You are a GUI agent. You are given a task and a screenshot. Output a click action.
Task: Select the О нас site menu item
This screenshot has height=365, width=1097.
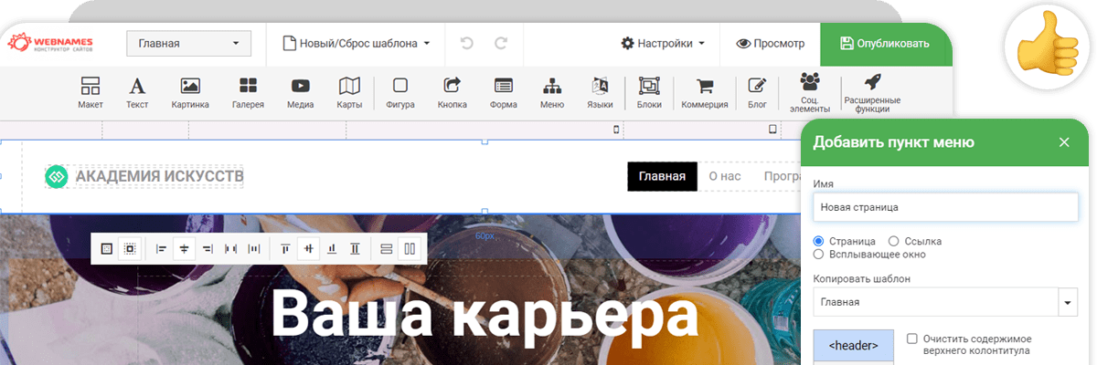coord(725,176)
